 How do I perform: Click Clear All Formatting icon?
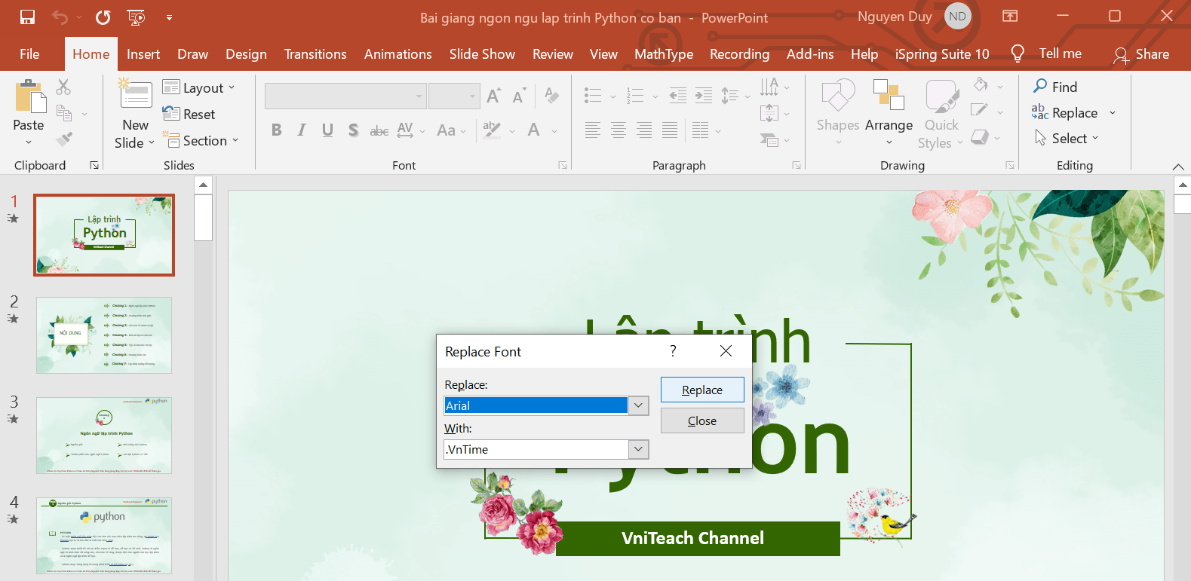click(552, 96)
